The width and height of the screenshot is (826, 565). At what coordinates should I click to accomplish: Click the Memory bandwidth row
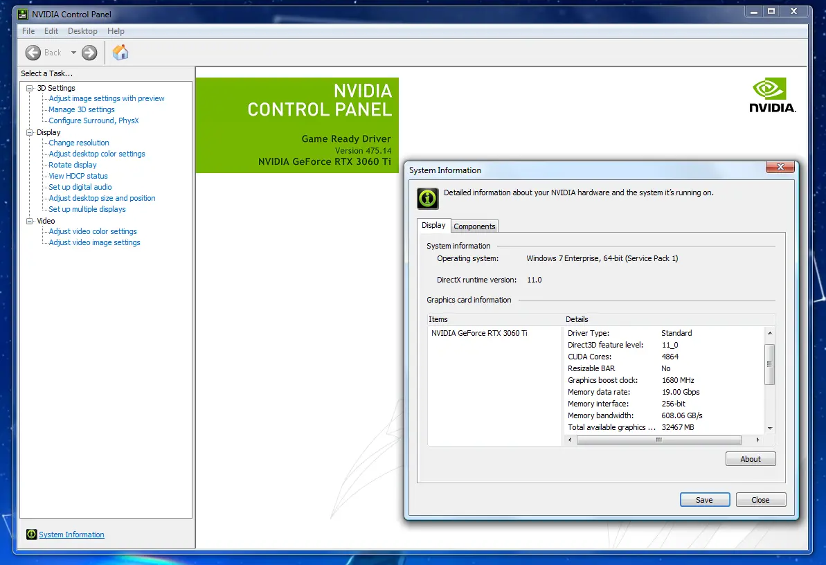(664, 415)
